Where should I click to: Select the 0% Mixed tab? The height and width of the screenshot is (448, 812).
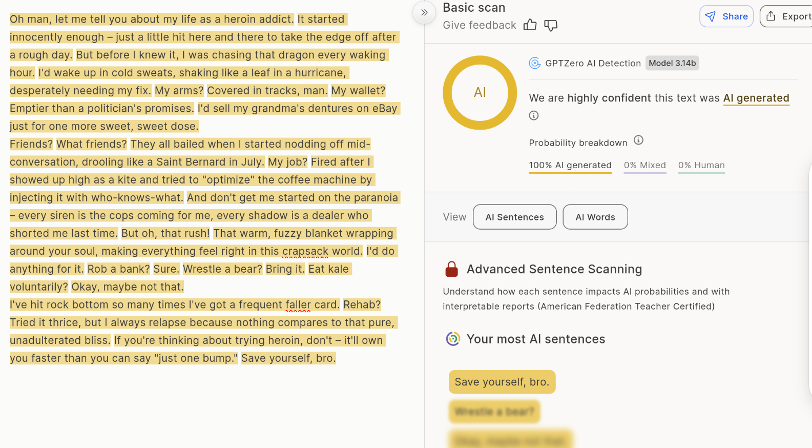[644, 165]
